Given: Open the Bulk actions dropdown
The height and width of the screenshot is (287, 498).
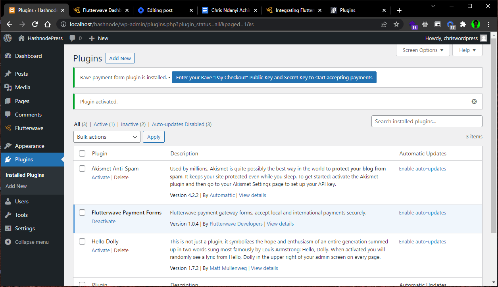Looking at the screenshot, I should click(107, 137).
